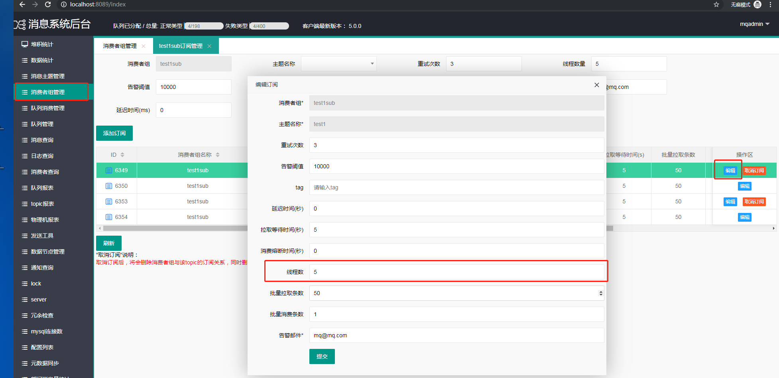
Task: Open mysql连接数 in sidebar
Action: pyautogui.click(x=53, y=331)
